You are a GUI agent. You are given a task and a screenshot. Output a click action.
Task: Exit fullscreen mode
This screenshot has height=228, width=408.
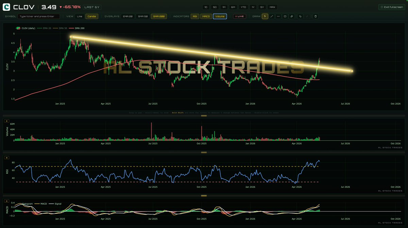click(391, 7)
